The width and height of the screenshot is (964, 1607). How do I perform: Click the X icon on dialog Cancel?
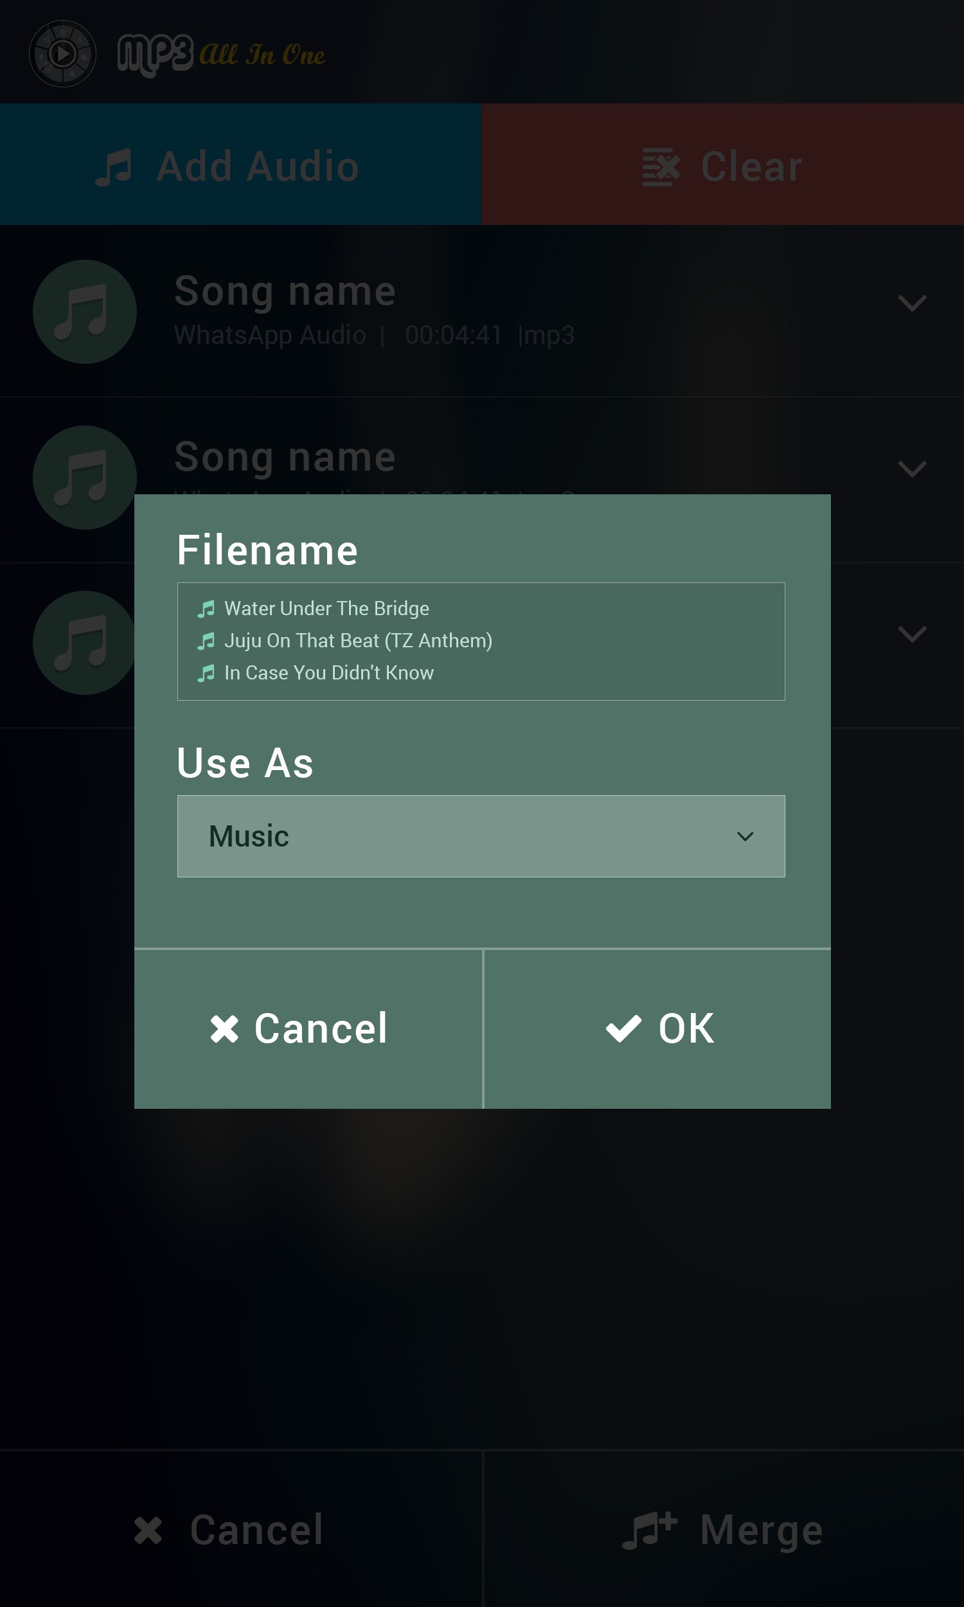(224, 1029)
